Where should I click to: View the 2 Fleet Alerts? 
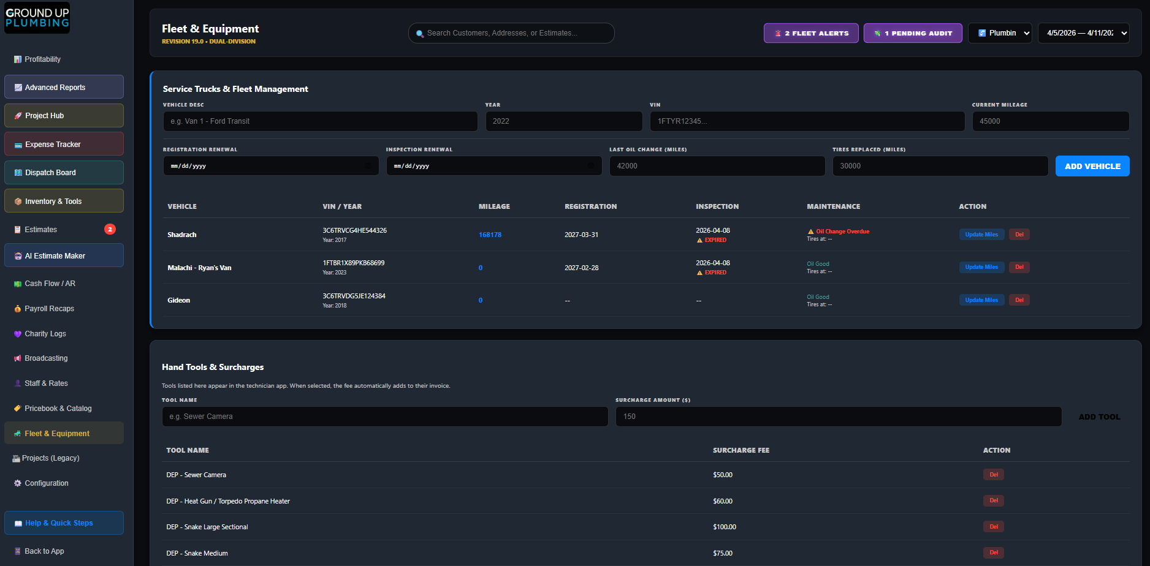coord(810,33)
